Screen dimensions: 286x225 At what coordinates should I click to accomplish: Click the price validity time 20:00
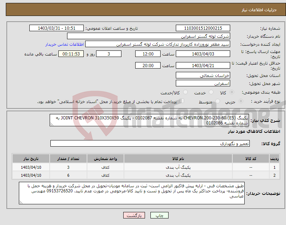[x=148, y=65]
